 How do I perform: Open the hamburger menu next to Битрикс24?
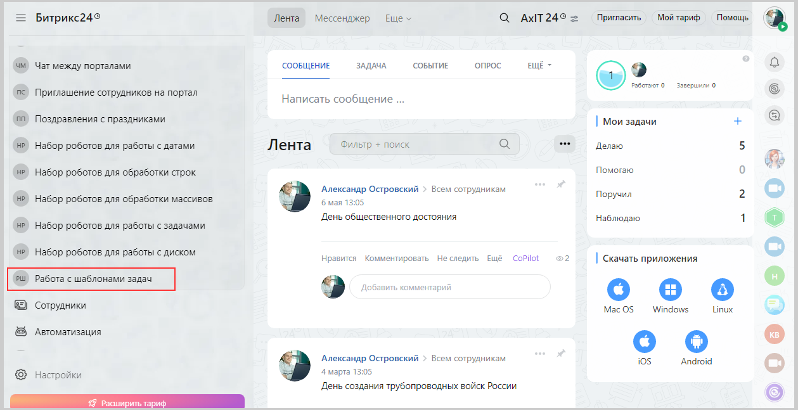click(x=21, y=18)
